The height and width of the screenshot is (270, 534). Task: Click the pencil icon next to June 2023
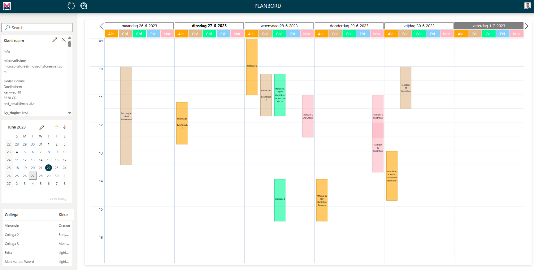42,127
